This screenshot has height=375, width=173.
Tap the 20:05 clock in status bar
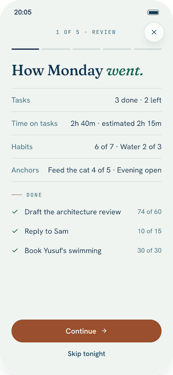[x=23, y=12]
